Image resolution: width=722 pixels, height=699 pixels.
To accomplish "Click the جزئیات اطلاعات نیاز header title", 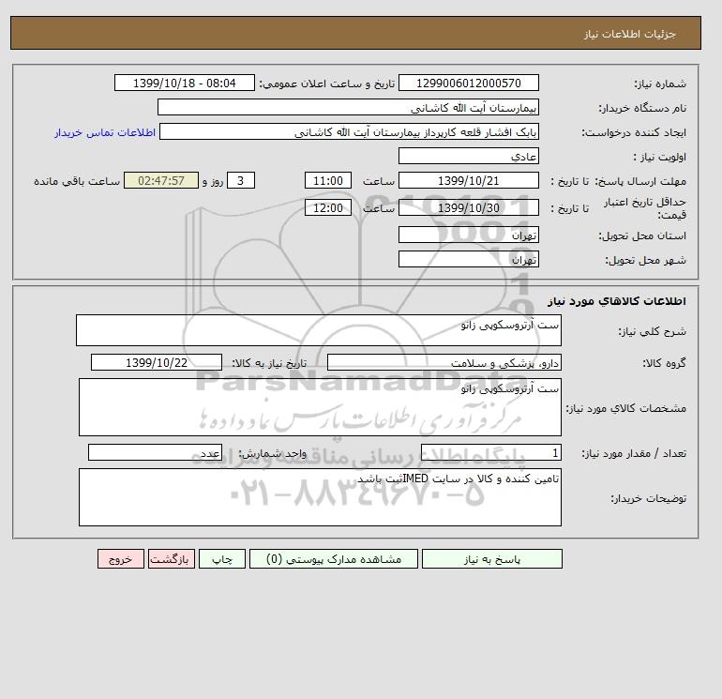I will pyautogui.click(x=629, y=34).
